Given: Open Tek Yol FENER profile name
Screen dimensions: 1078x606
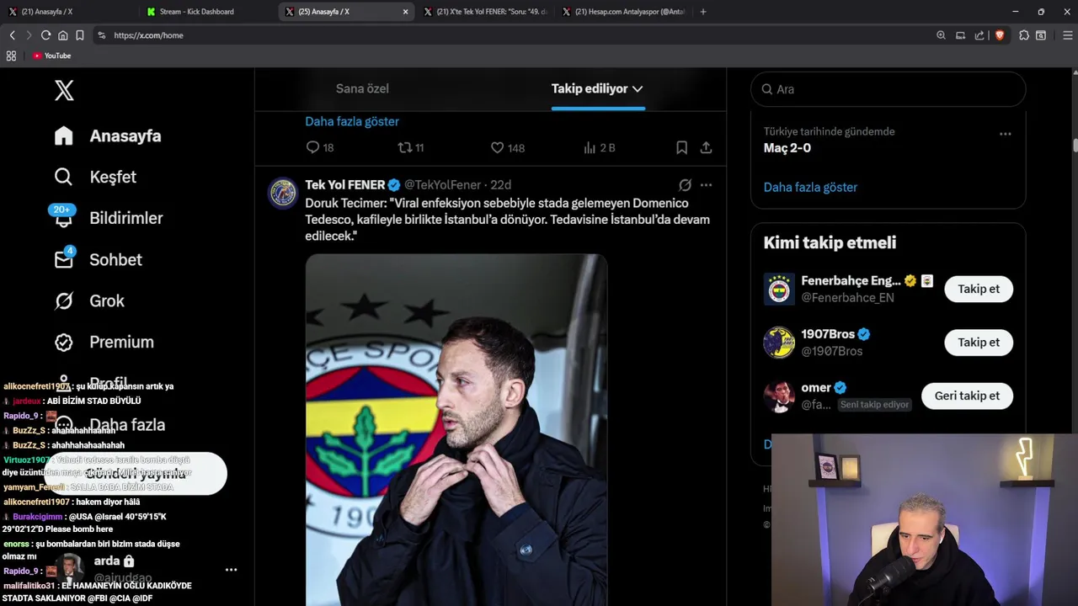Looking at the screenshot, I should (x=345, y=184).
